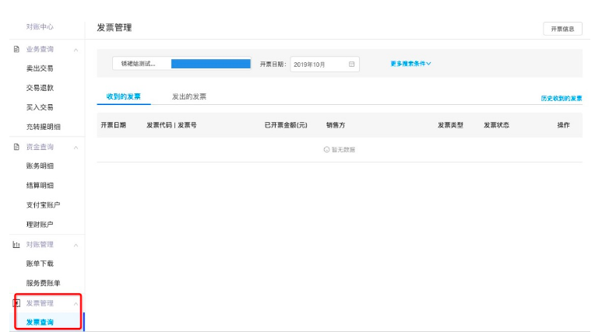This screenshot has height=335, width=595.
Task: Click the 业务查询 section header
Action: [40, 49]
